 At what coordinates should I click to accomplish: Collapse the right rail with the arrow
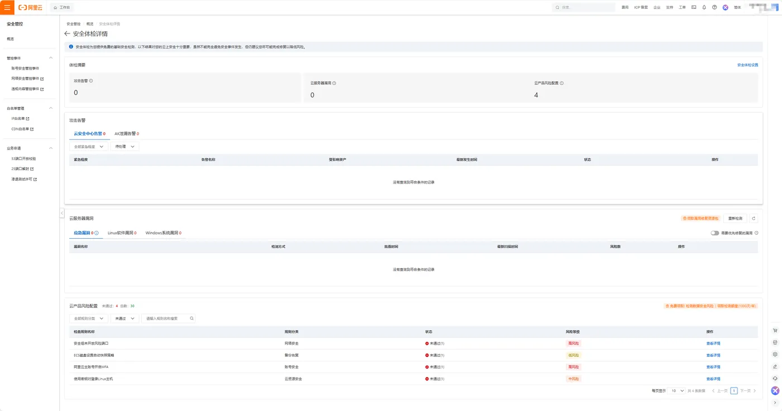pyautogui.click(x=775, y=403)
